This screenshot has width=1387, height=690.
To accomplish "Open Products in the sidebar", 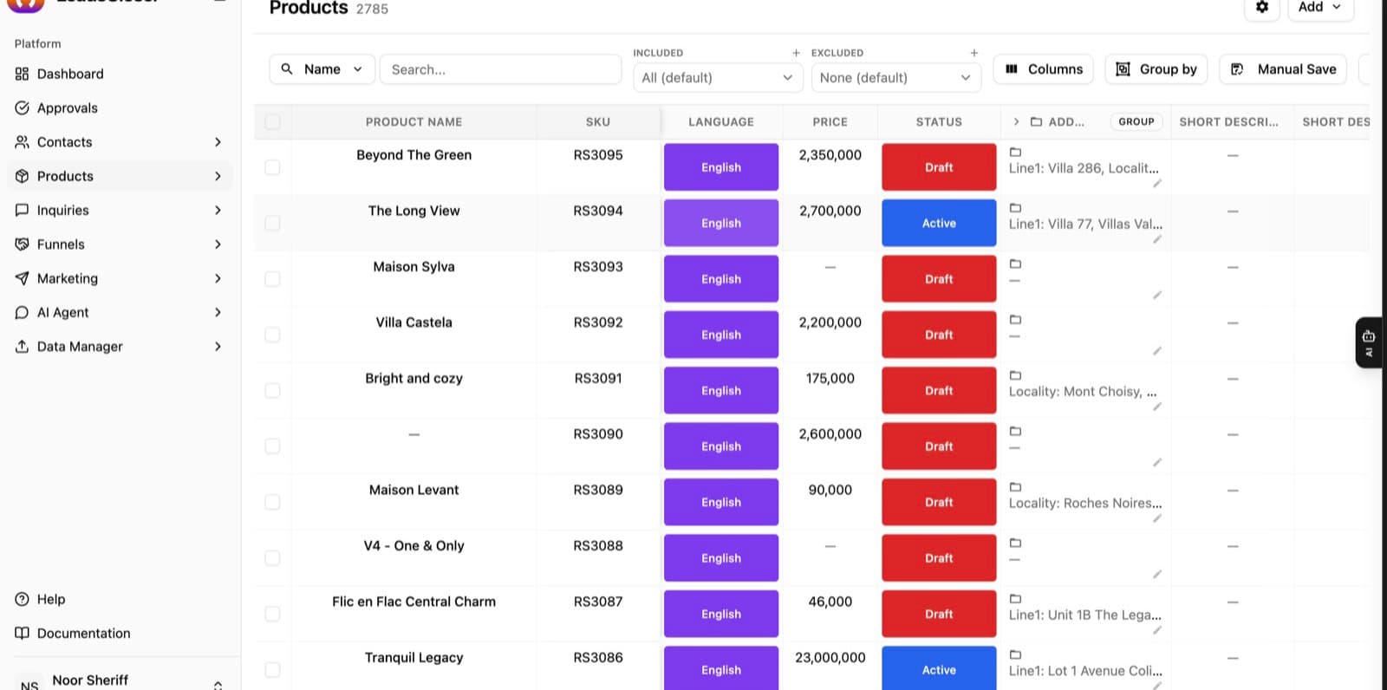I will click(x=120, y=176).
